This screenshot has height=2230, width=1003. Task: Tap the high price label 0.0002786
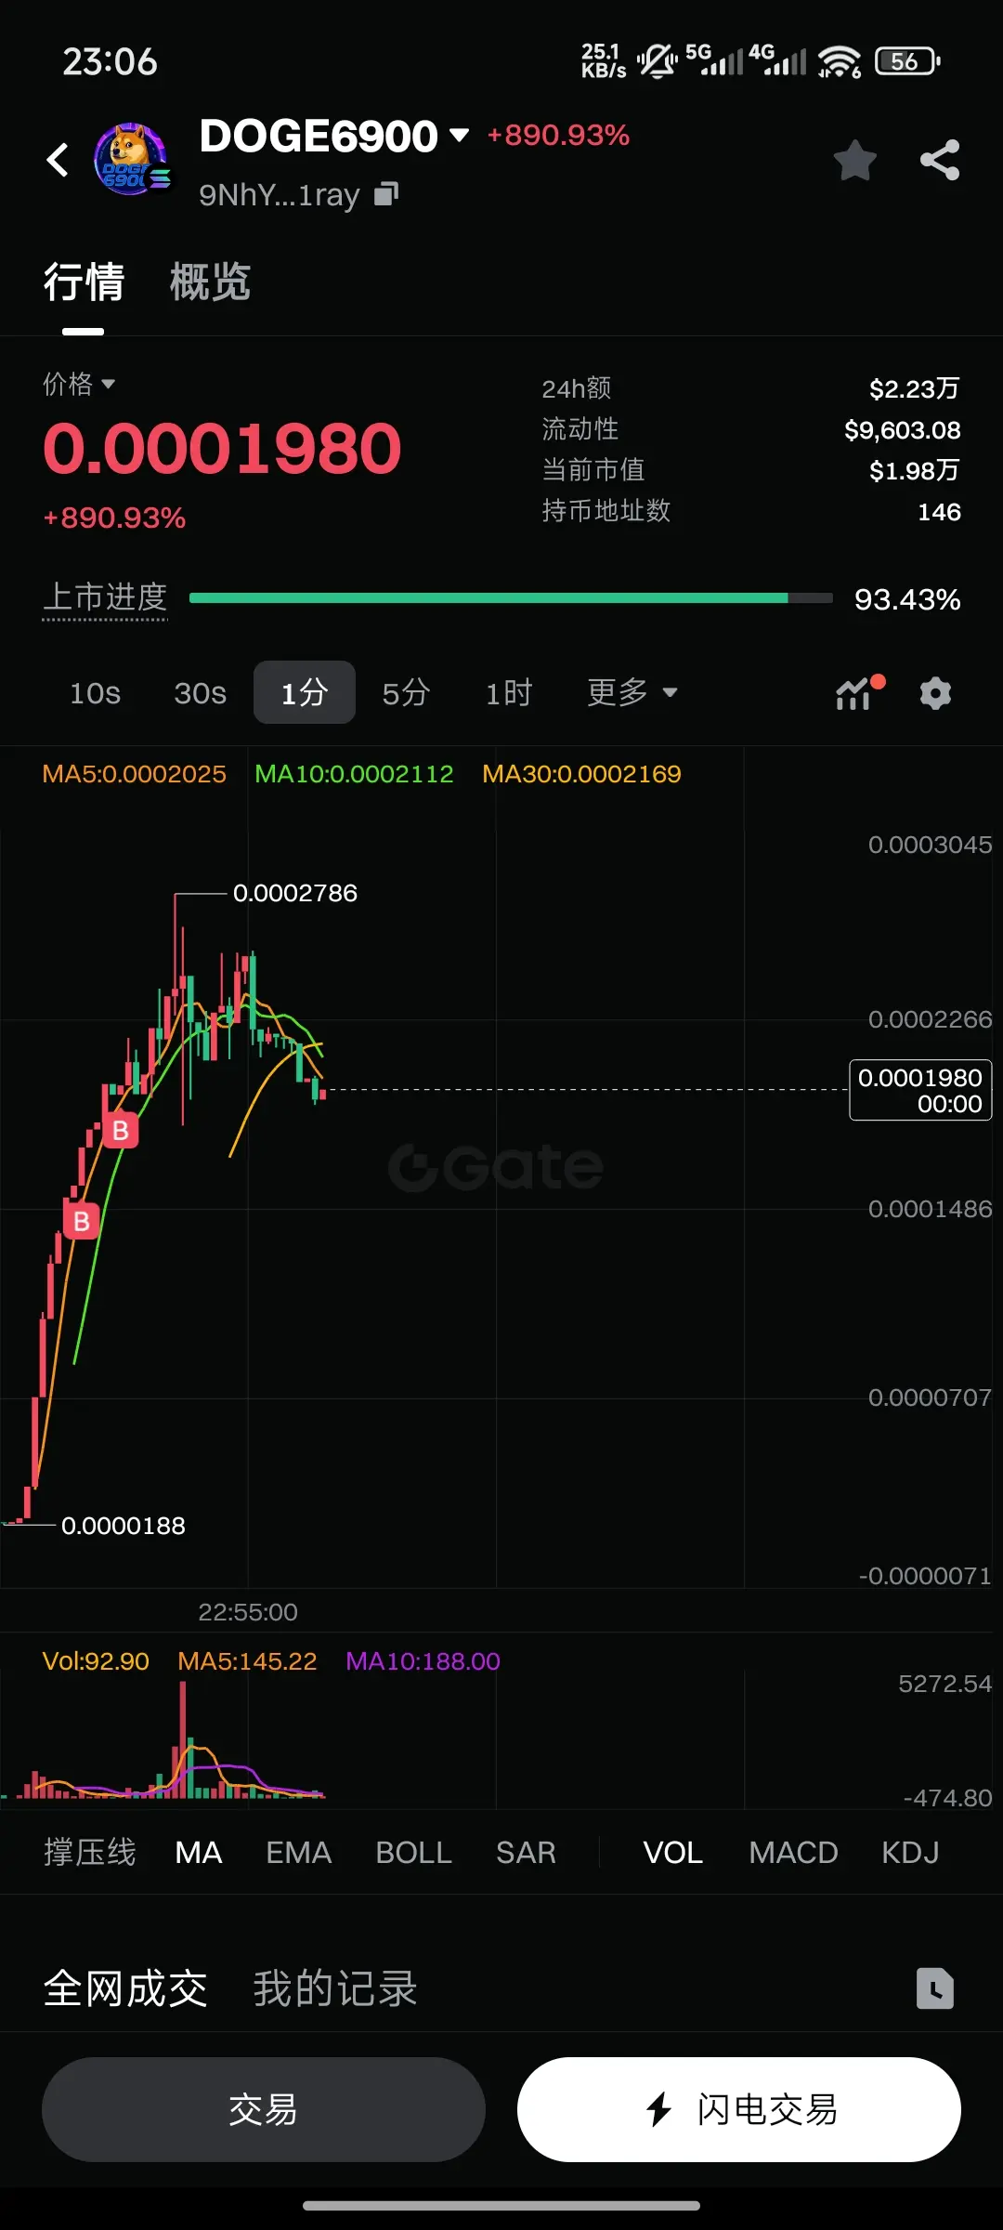[x=295, y=893]
